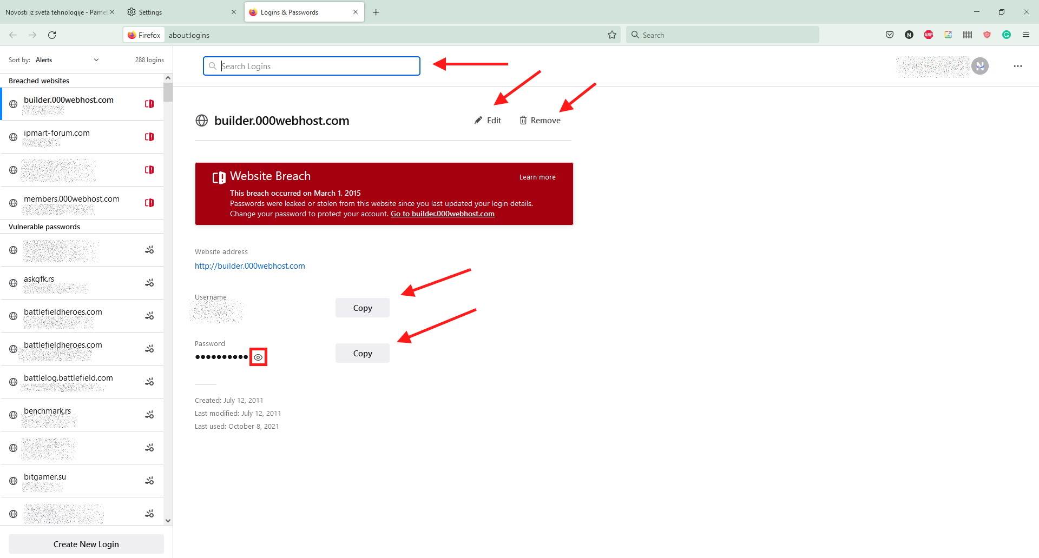Remove the builder.000webhost.com login
This screenshot has height=558, width=1039.
point(540,121)
